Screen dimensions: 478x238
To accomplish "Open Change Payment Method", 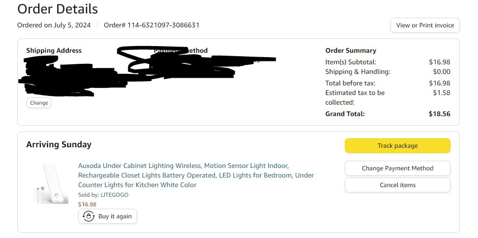I will coord(398,168).
